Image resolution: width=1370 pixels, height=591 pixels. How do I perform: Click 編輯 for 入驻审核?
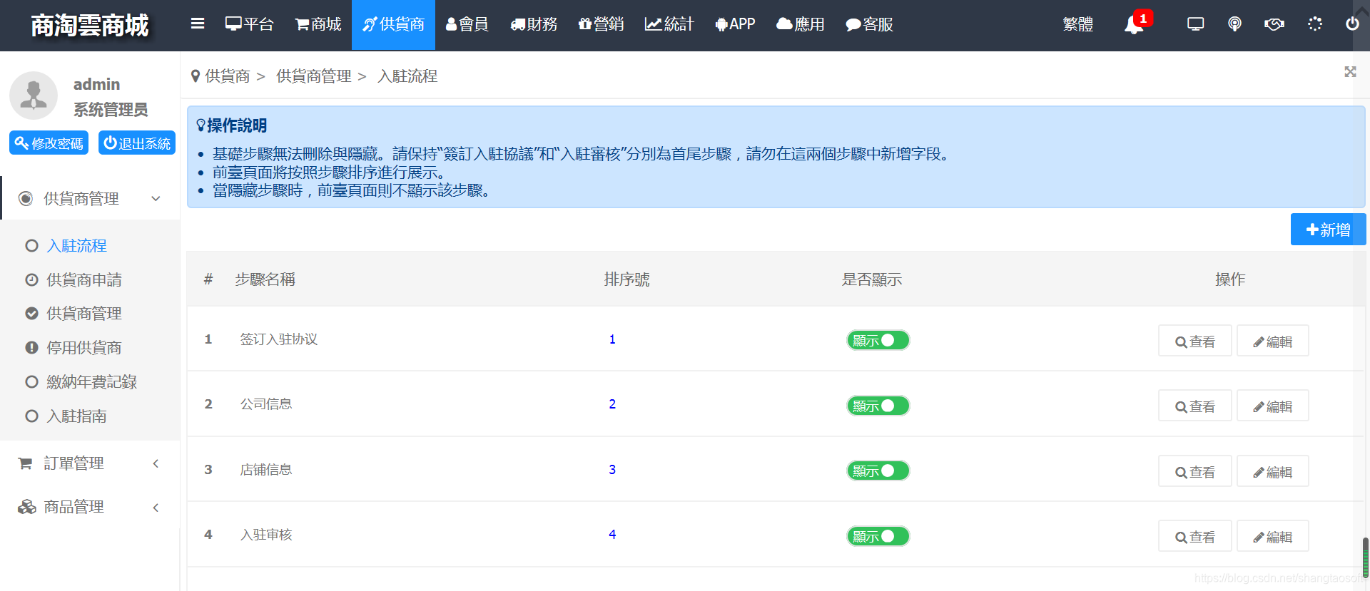pyautogui.click(x=1272, y=536)
